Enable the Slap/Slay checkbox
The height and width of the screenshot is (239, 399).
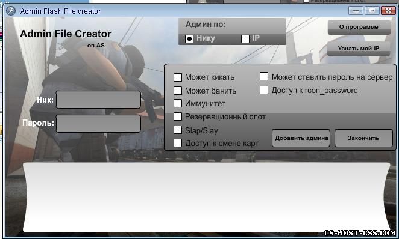click(178, 130)
